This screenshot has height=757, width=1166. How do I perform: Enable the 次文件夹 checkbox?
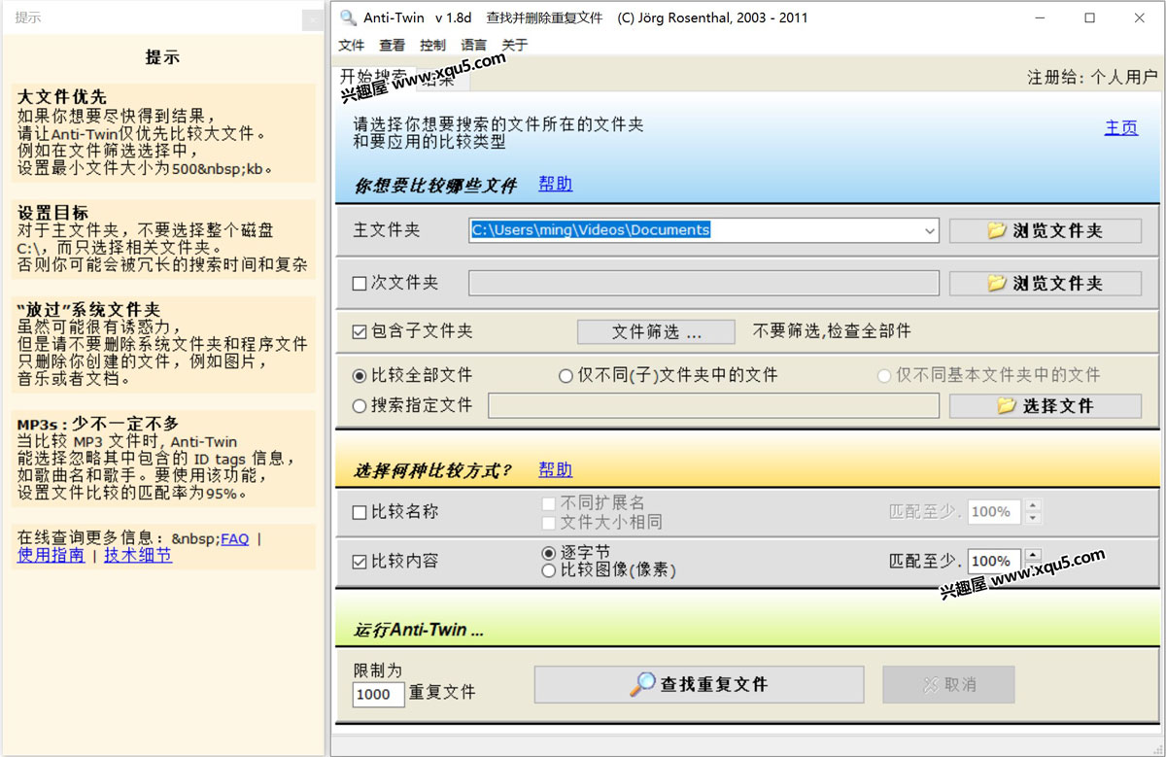click(360, 284)
